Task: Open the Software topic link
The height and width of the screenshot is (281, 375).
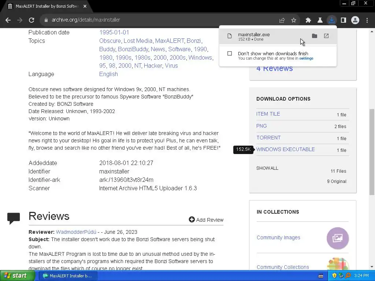Action: pyautogui.click(x=179, y=49)
